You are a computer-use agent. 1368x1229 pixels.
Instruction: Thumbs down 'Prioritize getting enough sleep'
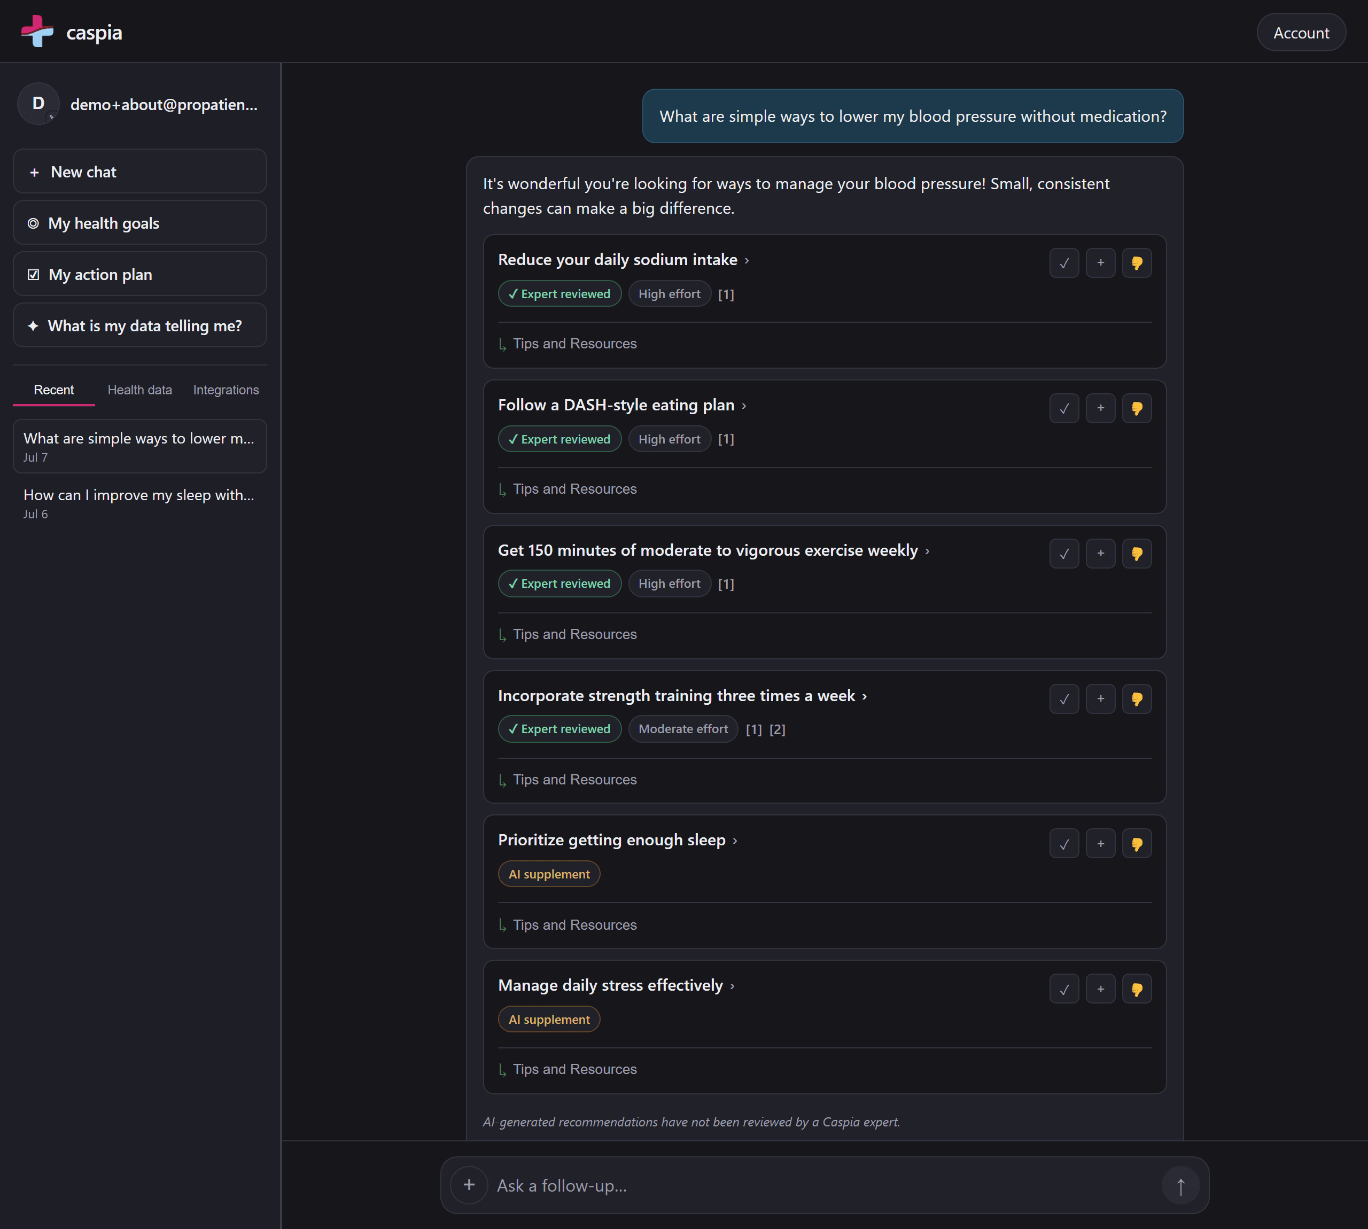pyautogui.click(x=1137, y=843)
